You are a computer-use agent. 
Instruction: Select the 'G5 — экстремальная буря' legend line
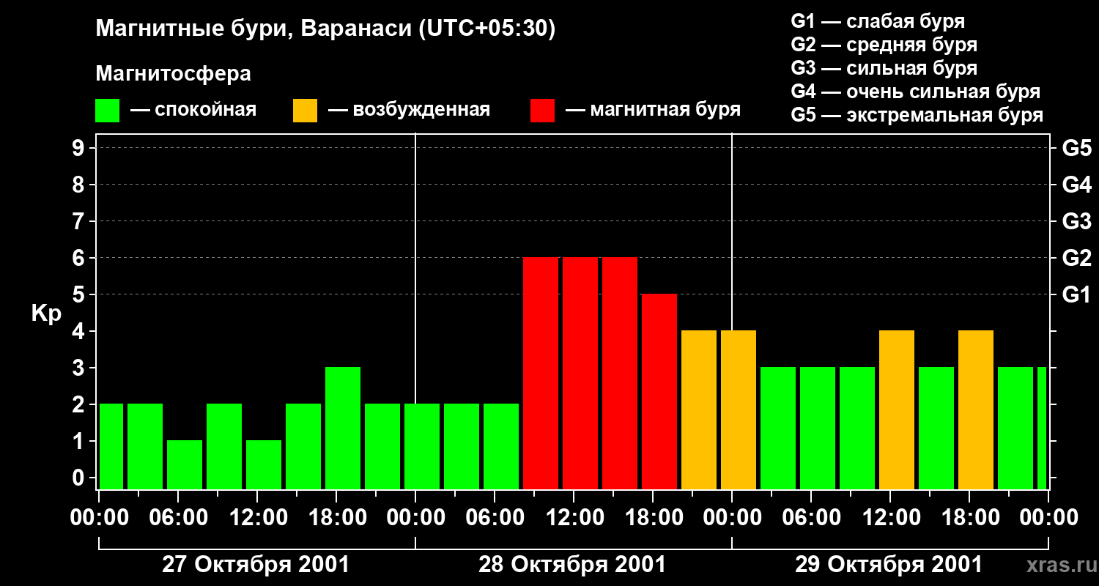(917, 115)
